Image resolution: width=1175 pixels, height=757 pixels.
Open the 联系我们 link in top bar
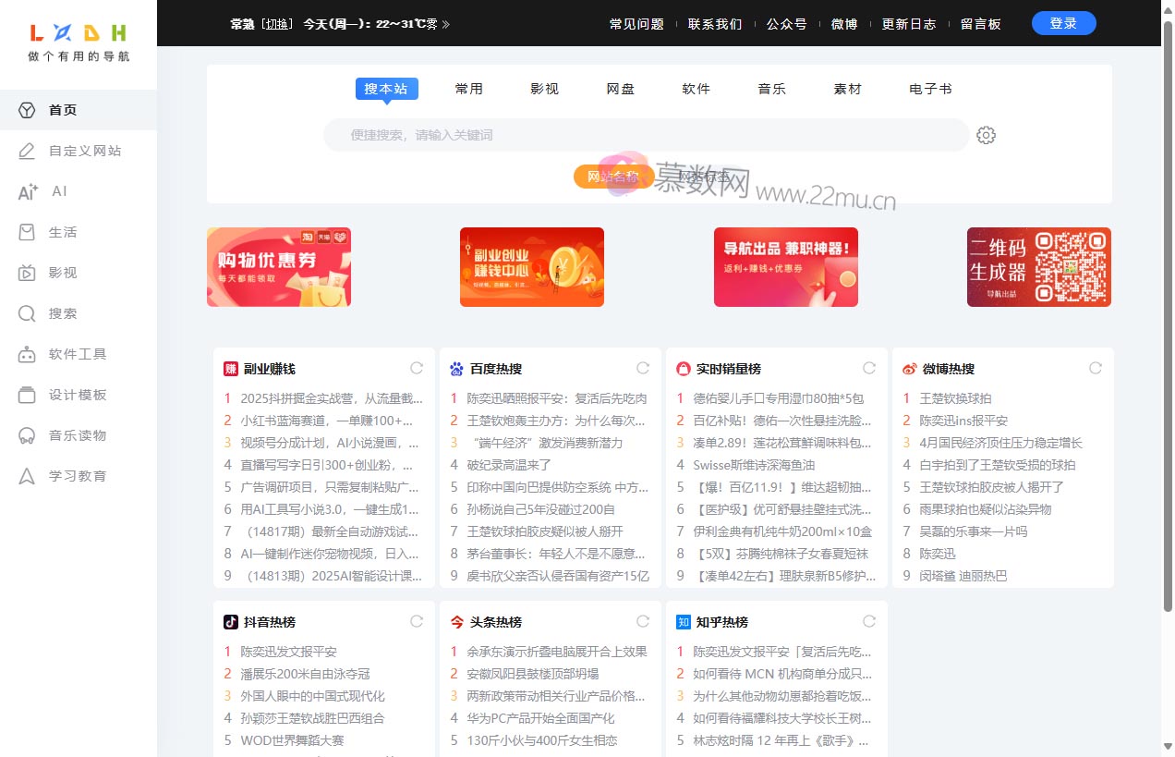click(716, 23)
